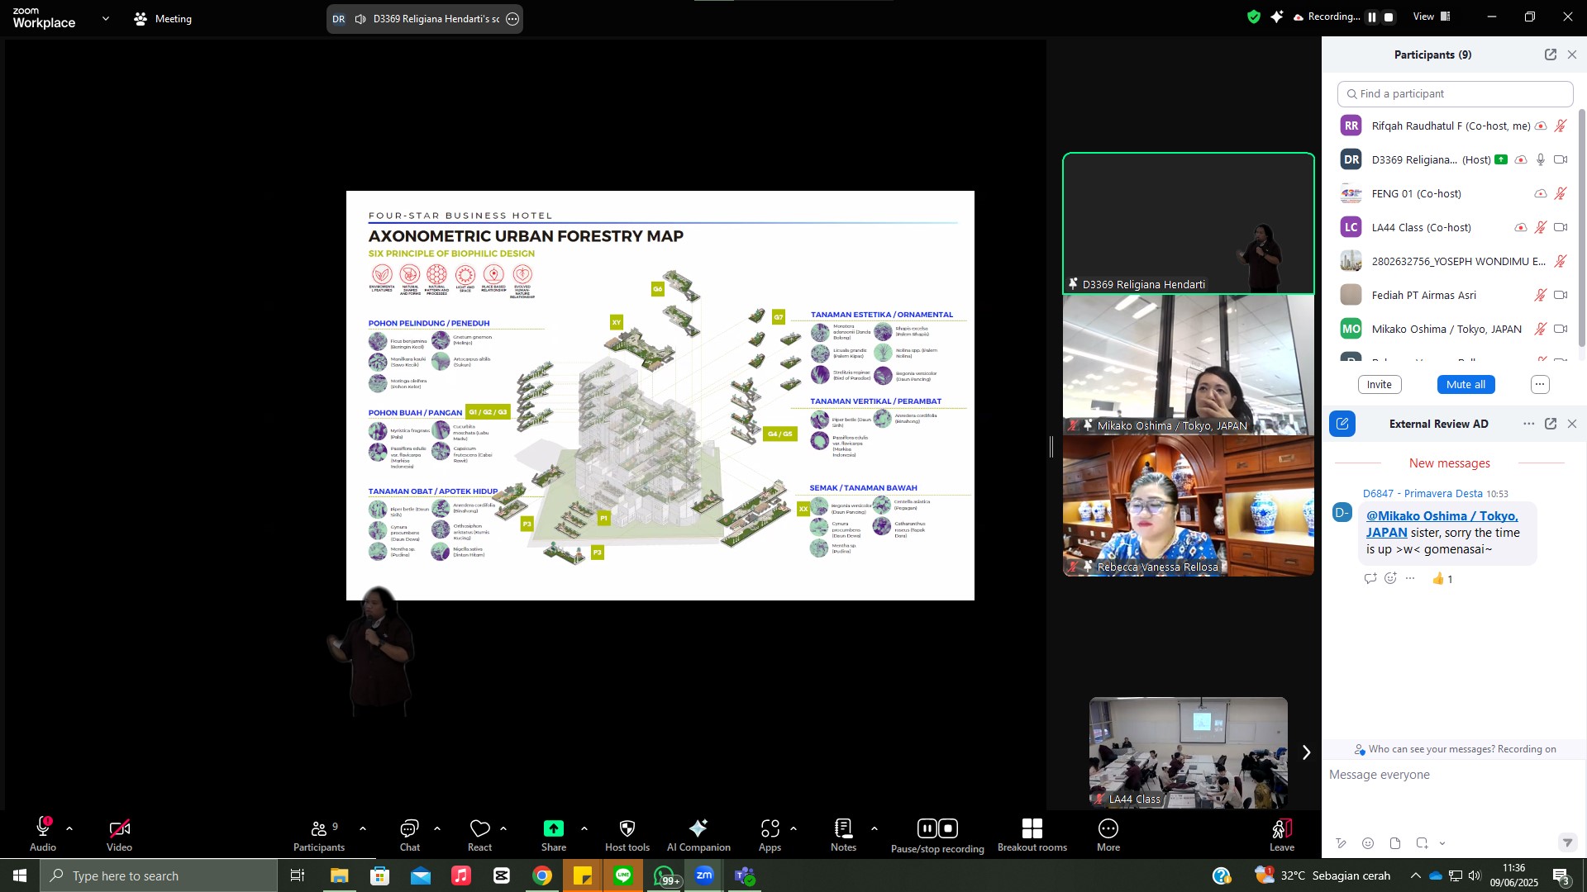Launch AI Companion sparkle button
Screen dimensions: 1587x892
click(698, 834)
